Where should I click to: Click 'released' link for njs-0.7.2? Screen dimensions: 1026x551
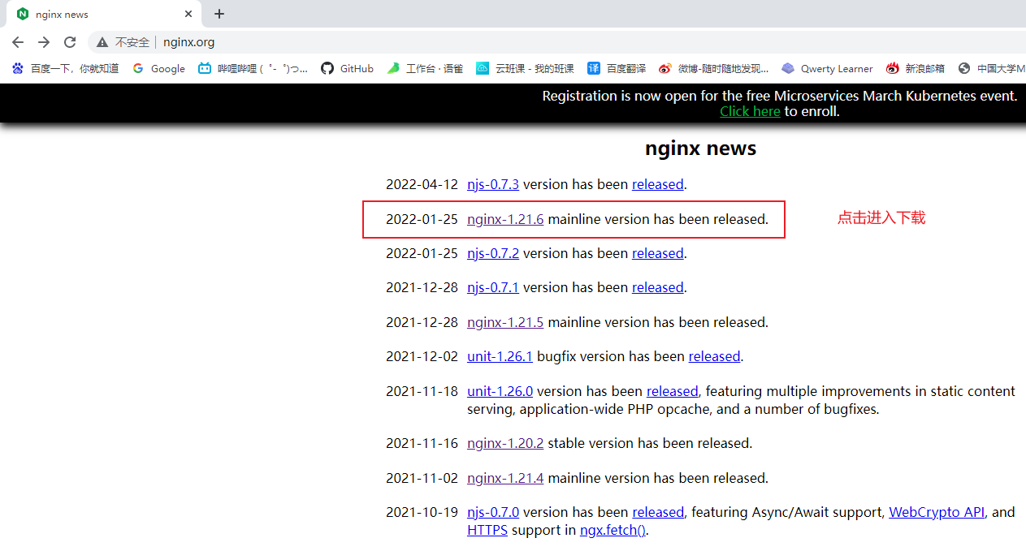pos(658,253)
